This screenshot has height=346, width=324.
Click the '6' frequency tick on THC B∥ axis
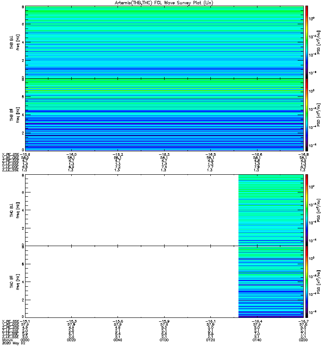23,264
